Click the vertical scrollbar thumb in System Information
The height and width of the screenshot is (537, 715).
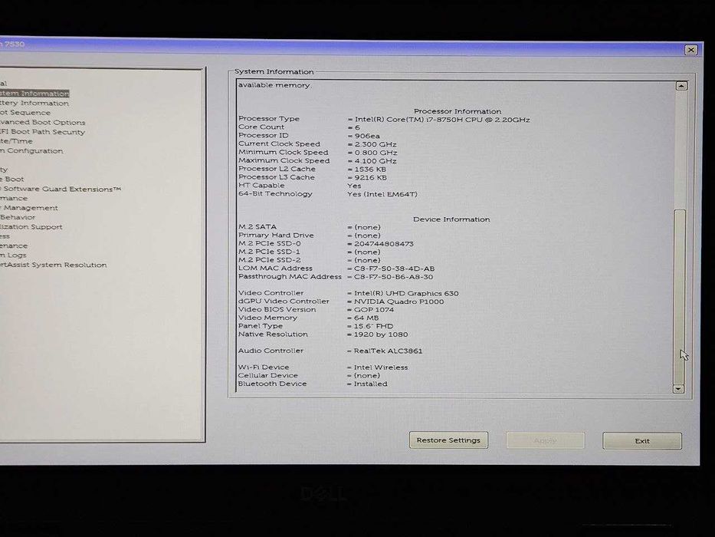(x=680, y=297)
